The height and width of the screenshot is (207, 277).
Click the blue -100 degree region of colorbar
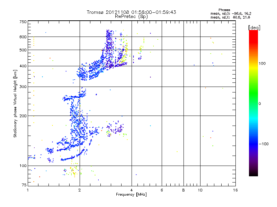253,144
